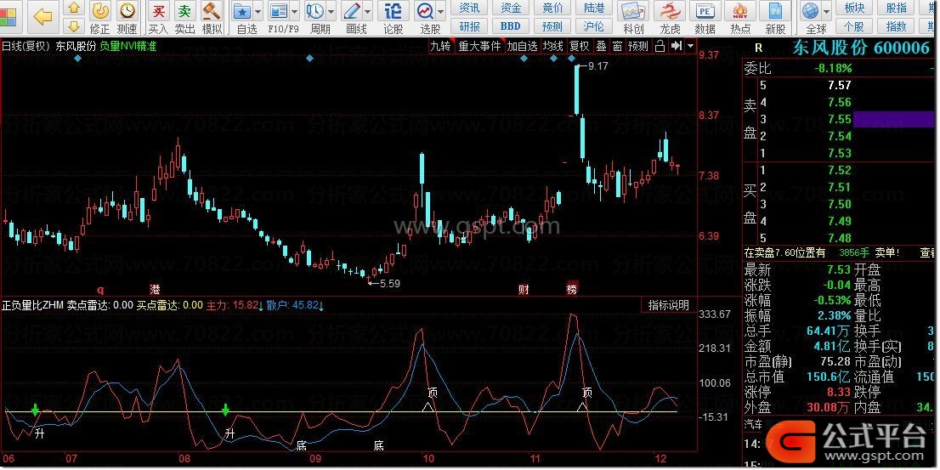940x470 pixels.
Task: Click the 周期 period clock icon
Action: pos(315,11)
